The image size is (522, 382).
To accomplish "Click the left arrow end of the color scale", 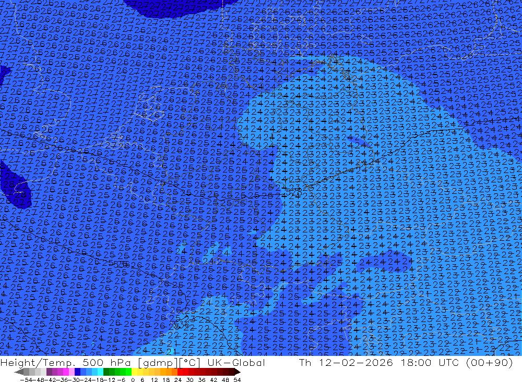I will pos(19,372).
